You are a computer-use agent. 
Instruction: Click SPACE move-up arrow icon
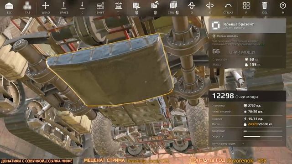[64, 6]
